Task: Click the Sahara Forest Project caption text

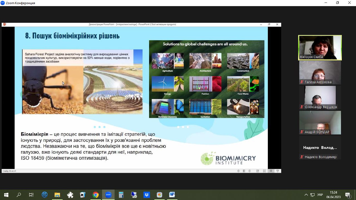Action: [x=77, y=58]
